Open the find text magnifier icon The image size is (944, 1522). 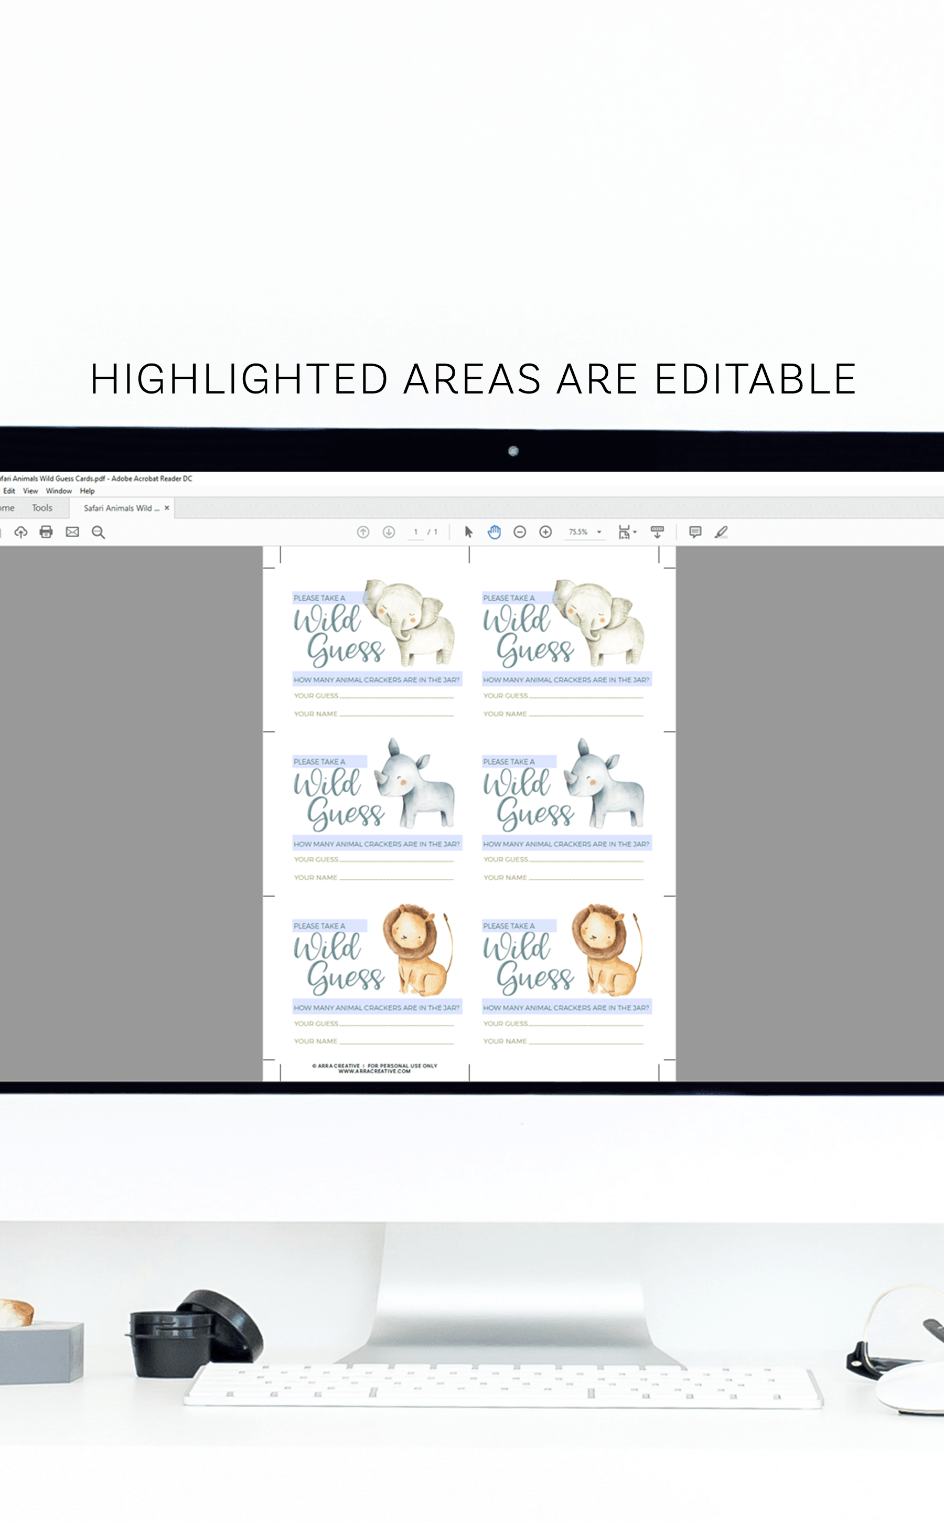pos(98,532)
